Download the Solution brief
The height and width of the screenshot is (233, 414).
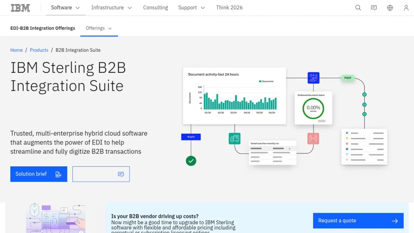coord(39,174)
